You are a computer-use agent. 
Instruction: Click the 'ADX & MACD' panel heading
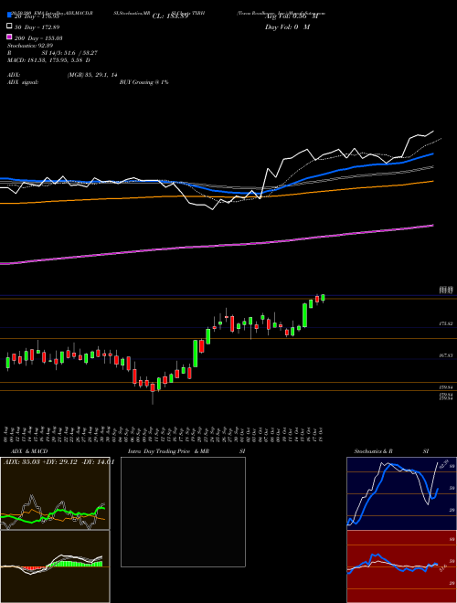click(x=29, y=451)
